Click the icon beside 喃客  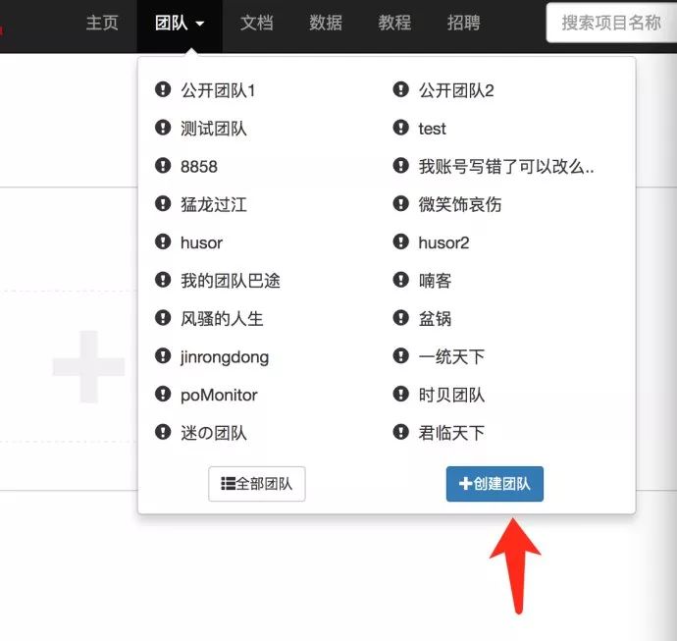point(400,280)
